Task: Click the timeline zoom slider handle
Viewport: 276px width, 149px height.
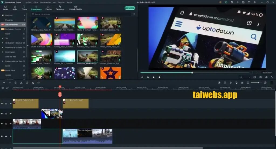Action: 258,83
